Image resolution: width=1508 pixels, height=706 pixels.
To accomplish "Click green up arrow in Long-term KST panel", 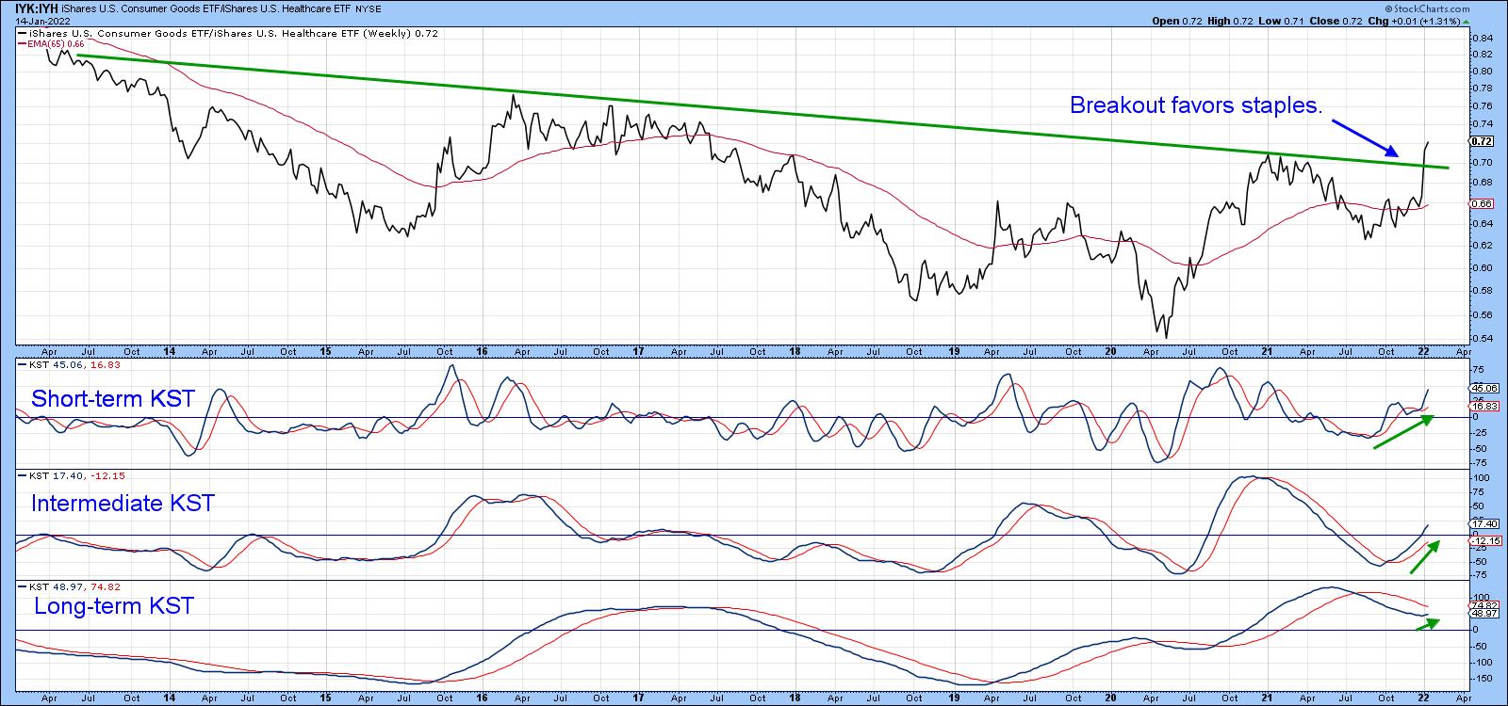I will [1429, 624].
